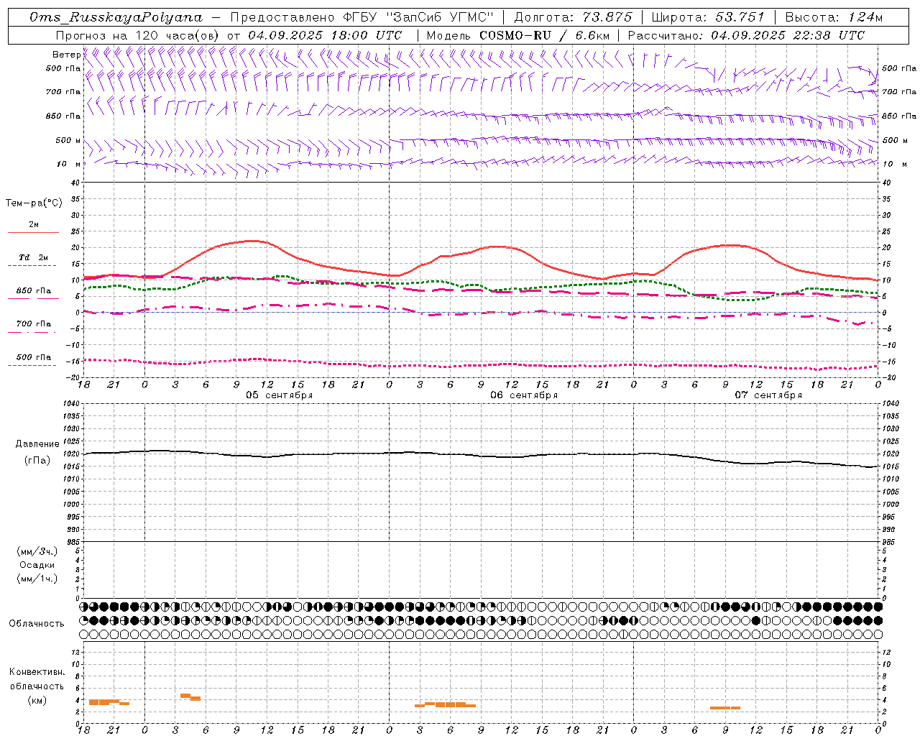This screenshot has height=736, width=920.
Task: Click the longitude value Долгота: 73.875
Action: tap(573, 17)
